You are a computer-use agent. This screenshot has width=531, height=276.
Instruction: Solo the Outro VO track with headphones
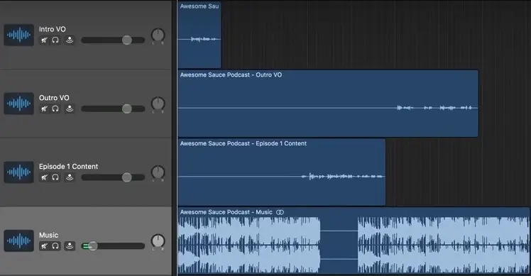(55, 109)
